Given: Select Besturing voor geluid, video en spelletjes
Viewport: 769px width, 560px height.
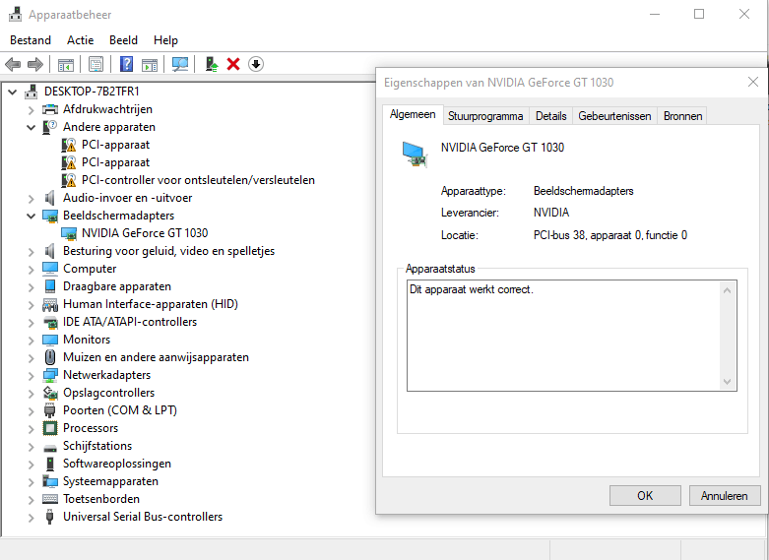Looking at the screenshot, I should (x=168, y=251).
